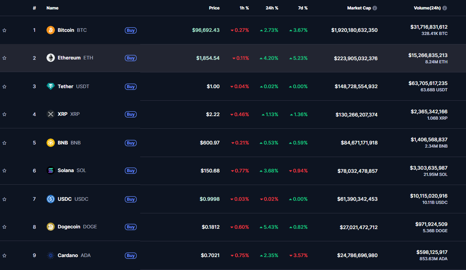The width and height of the screenshot is (466, 270).
Task: Star Bitcoin to add to watchlist
Action: 5,30
